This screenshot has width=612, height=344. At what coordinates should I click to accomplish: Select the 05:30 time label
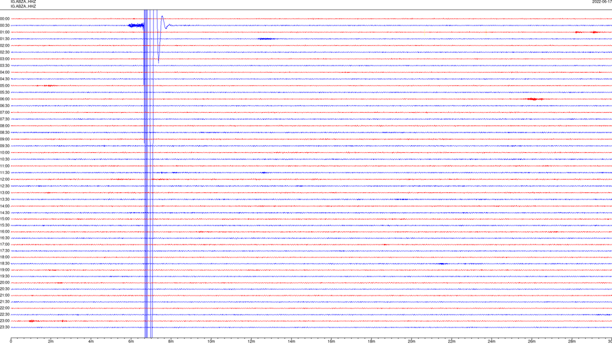pos(4,92)
